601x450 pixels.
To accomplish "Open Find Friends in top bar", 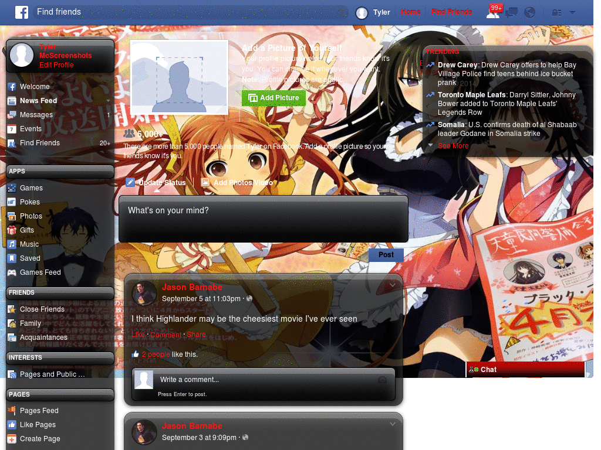I will click(x=451, y=12).
